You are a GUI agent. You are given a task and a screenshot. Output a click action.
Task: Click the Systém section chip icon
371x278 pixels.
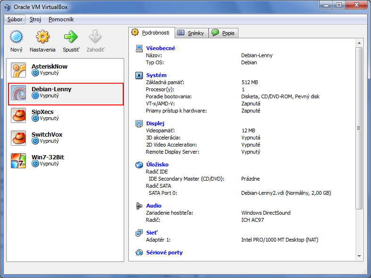pyautogui.click(x=139, y=75)
